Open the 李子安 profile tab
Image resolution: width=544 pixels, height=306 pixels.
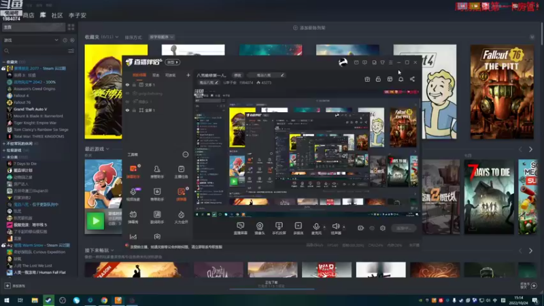78,15
